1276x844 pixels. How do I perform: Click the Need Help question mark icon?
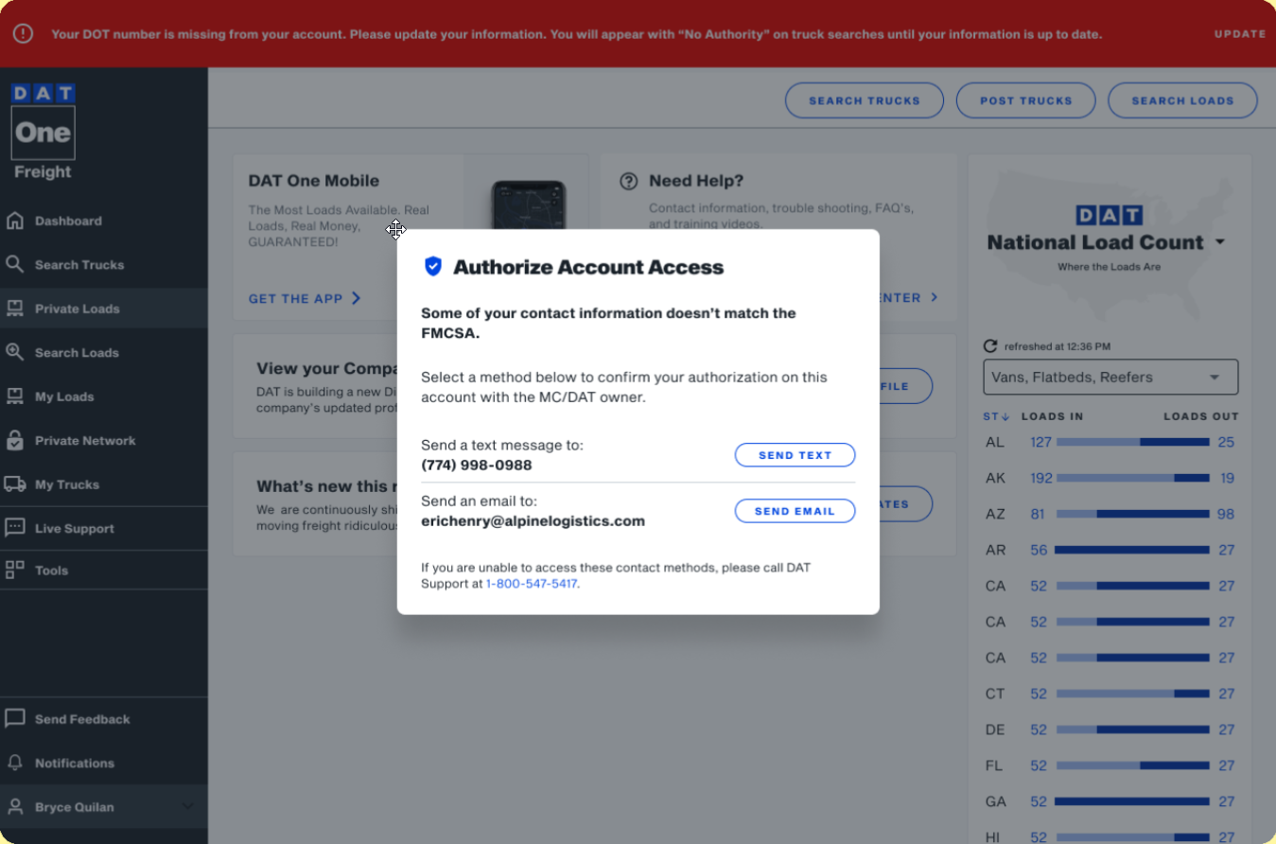pyautogui.click(x=628, y=181)
